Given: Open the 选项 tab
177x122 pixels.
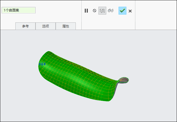Looking at the screenshot, I should (46, 26).
